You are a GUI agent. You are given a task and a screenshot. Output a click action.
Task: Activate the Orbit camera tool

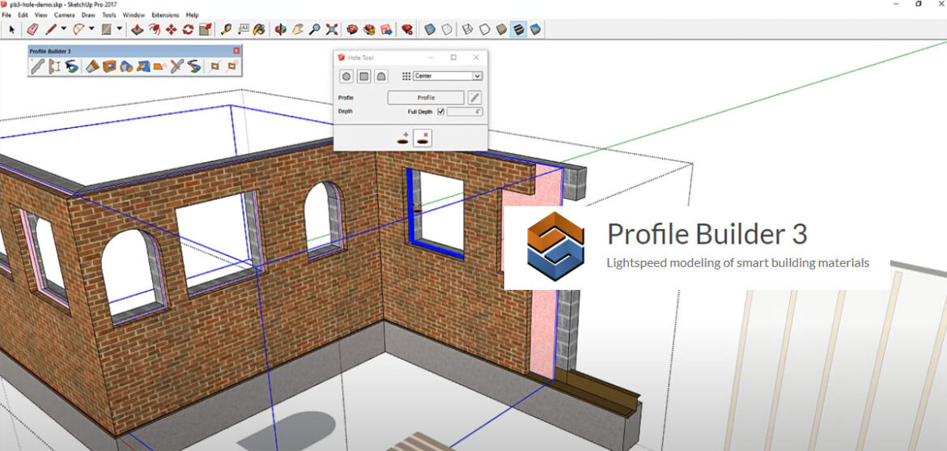(280, 29)
